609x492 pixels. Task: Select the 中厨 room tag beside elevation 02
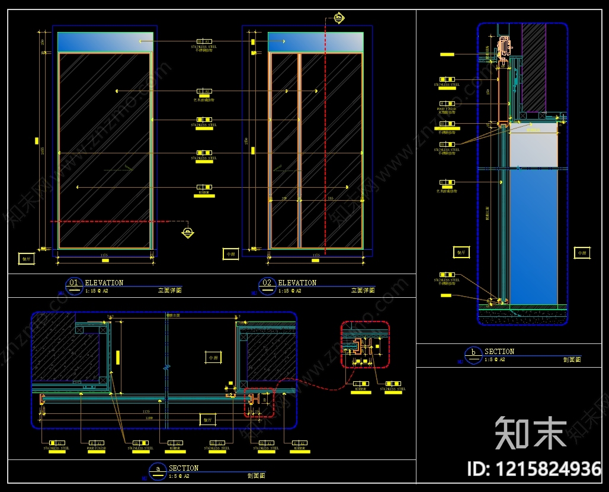pyautogui.click(x=230, y=254)
